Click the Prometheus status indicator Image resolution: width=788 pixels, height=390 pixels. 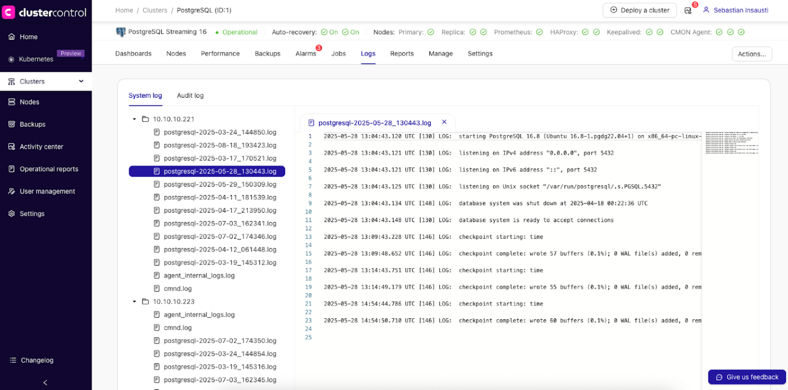(539, 32)
